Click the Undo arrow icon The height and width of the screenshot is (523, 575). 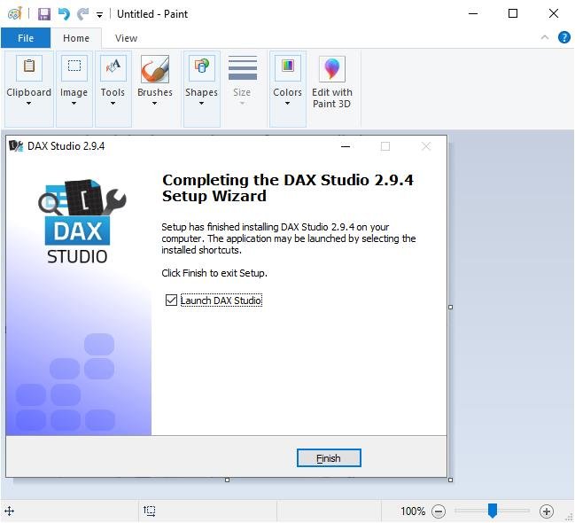pos(64,14)
